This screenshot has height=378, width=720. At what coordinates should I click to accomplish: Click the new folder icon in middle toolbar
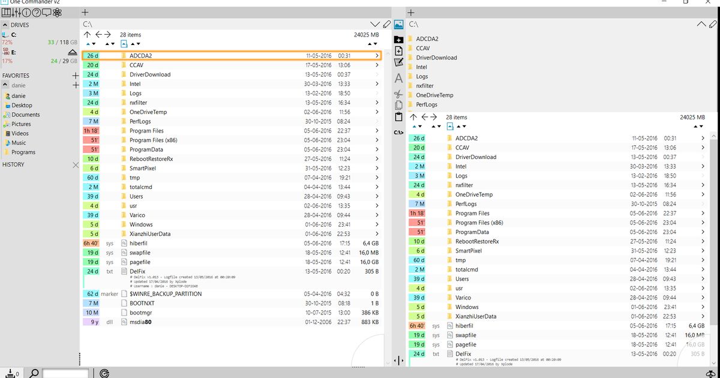click(x=398, y=40)
